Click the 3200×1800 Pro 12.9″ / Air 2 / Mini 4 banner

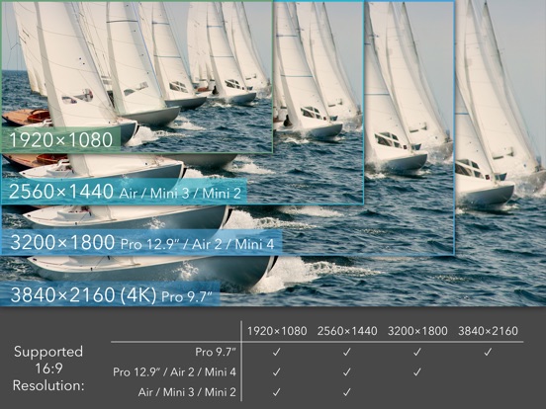[141, 242]
